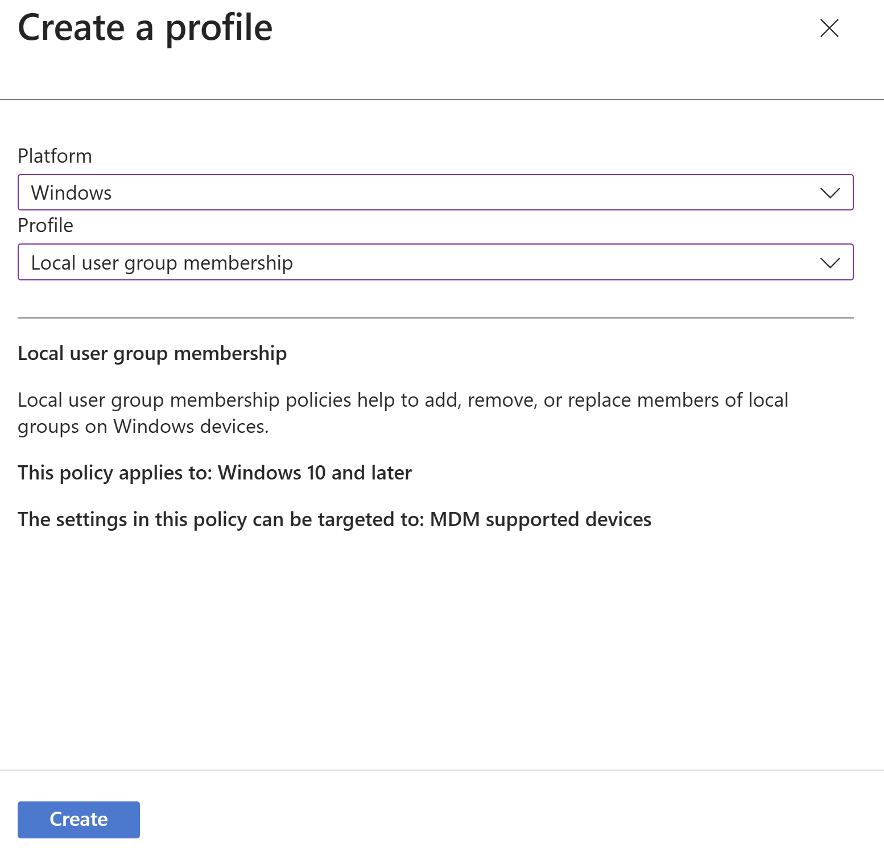Viewport: 884px width, 860px height.
Task: Select the bold Local user group membership heading
Action: point(152,353)
